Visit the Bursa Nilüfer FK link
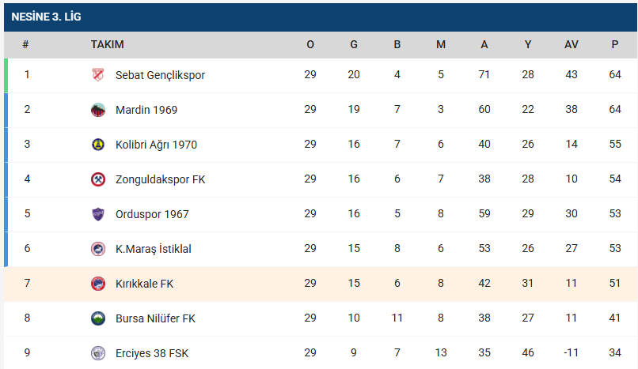 pos(155,318)
